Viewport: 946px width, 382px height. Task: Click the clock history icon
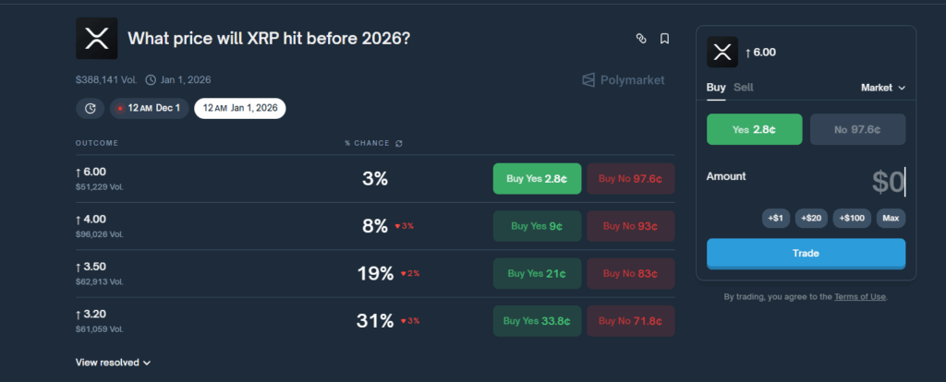click(90, 108)
